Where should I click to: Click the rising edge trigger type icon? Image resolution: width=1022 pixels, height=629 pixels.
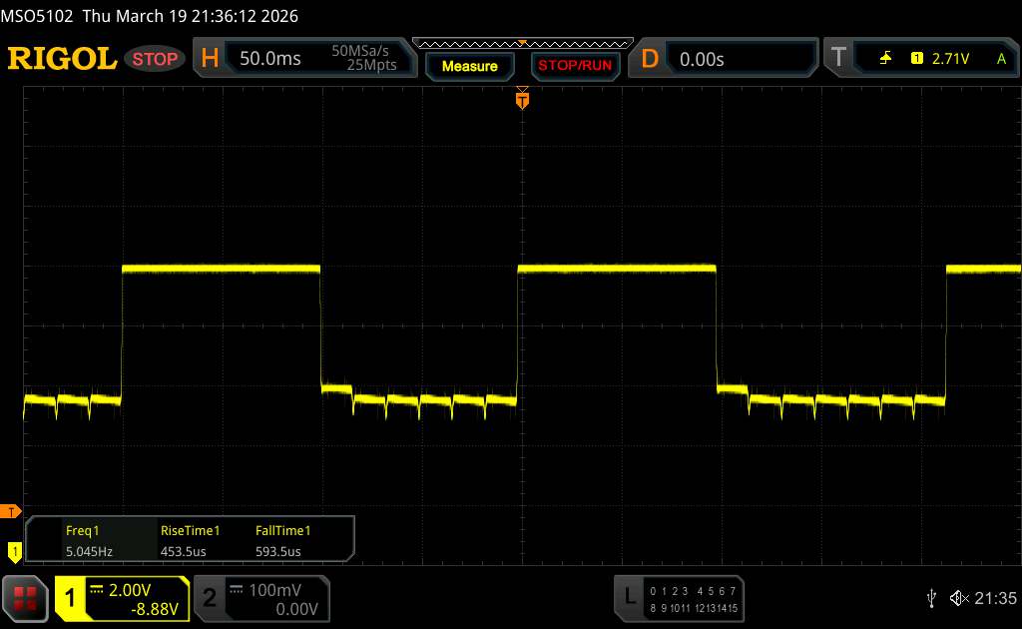coord(885,59)
